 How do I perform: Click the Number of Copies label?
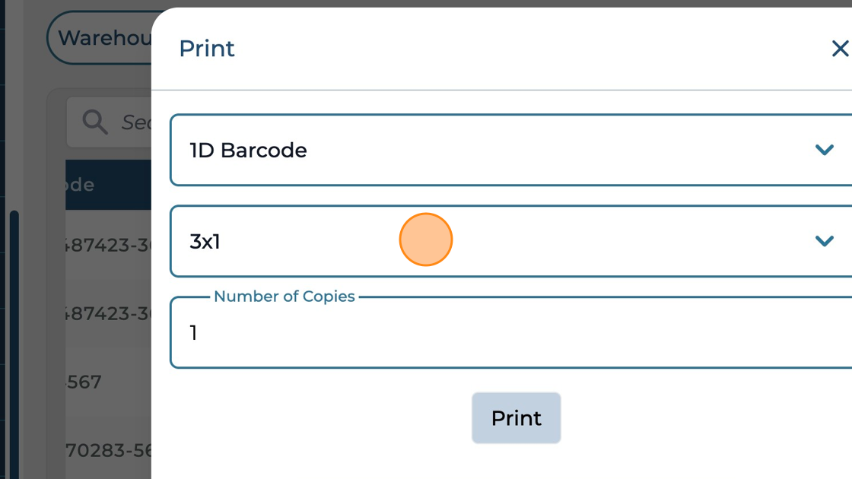click(285, 297)
